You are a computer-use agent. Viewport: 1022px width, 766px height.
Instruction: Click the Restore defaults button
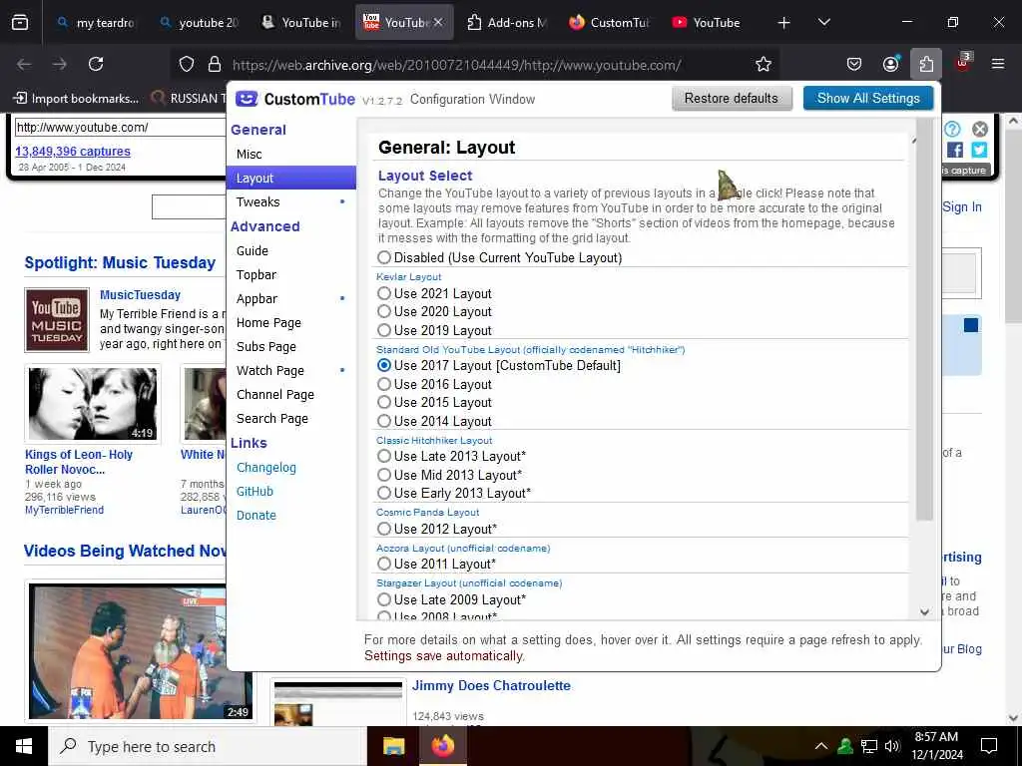click(x=732, y=99)
